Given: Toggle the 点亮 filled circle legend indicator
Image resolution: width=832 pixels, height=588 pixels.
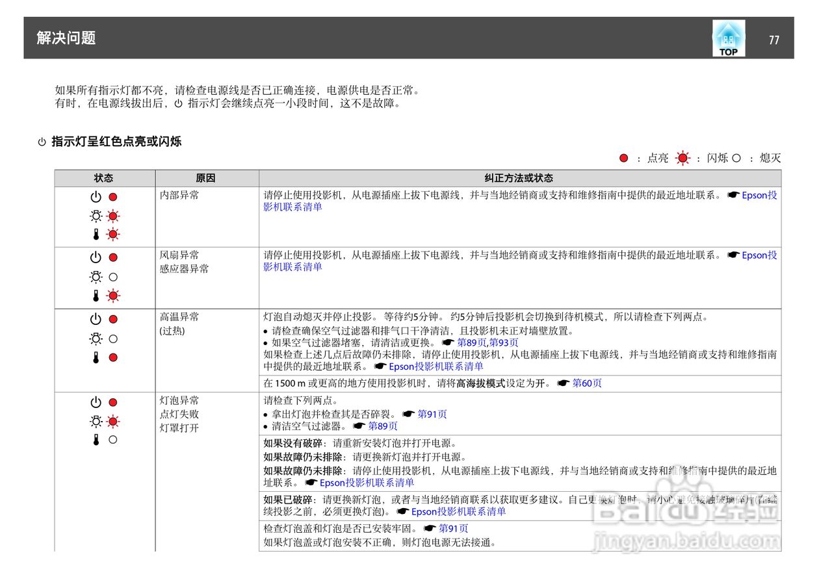Looking at the screenshot, I should (x=623, y=157).
